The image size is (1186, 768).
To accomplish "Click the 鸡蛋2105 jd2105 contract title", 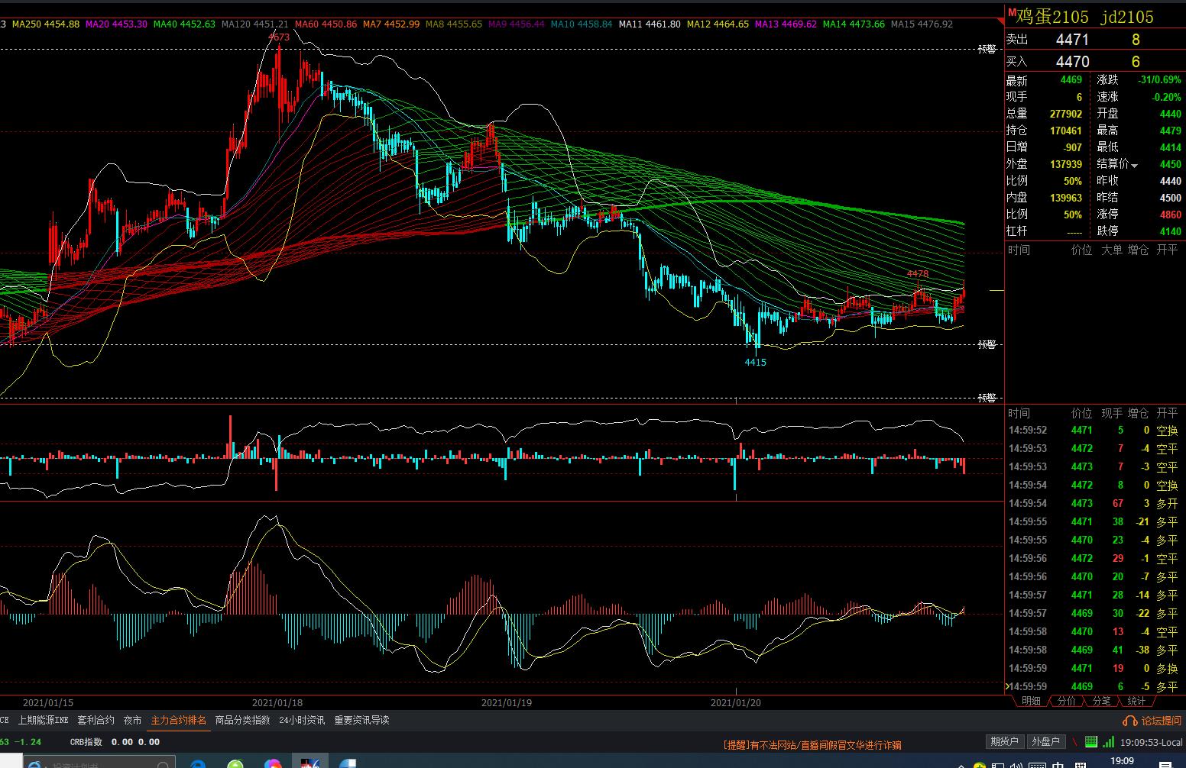I will point(1084,16).
